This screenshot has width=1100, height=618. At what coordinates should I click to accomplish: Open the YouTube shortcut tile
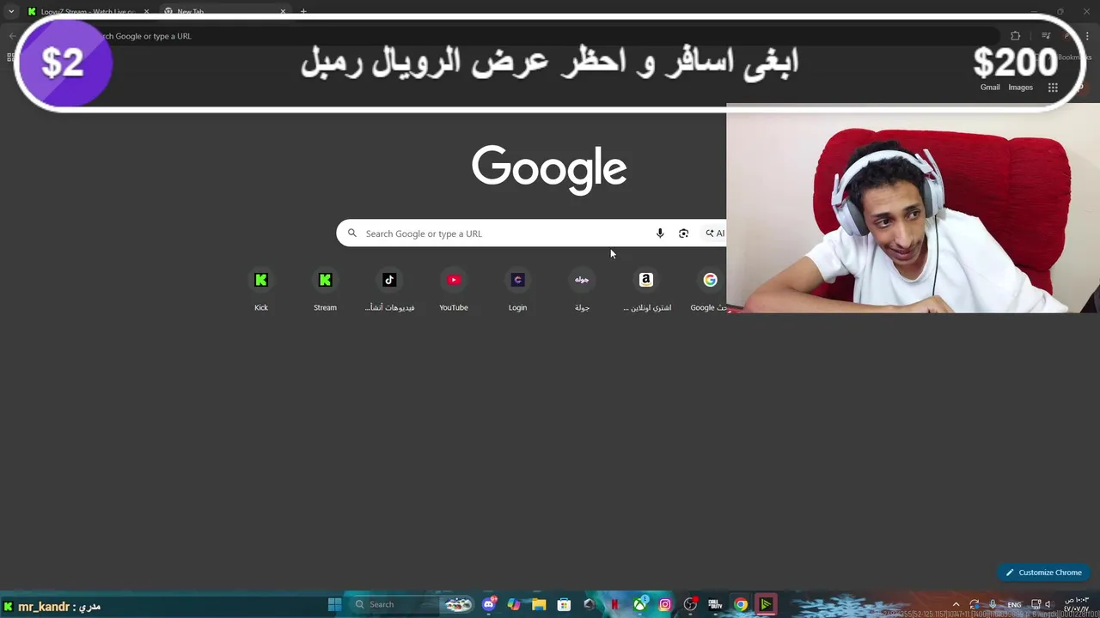[454, 290]
